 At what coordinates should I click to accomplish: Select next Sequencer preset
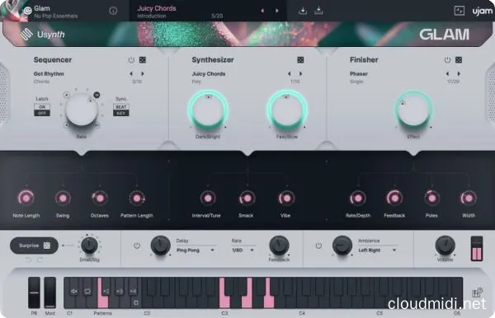click(143, 74)
